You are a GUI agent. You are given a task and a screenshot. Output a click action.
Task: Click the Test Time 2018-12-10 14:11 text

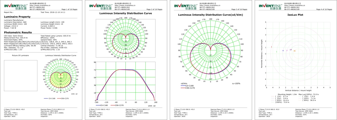(53, 12)
